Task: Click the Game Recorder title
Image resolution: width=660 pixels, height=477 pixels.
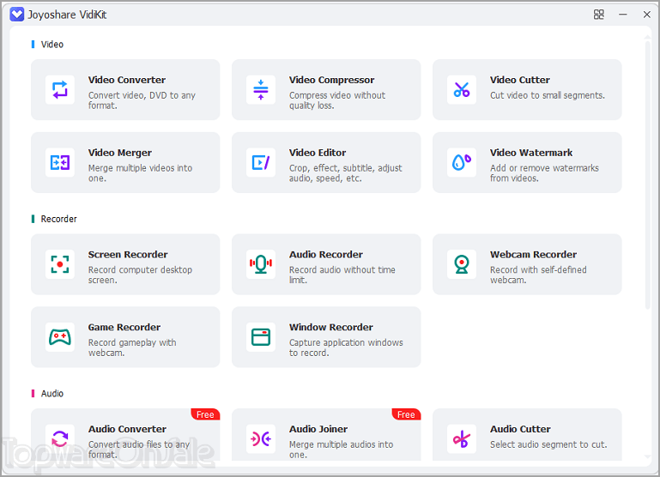Action: point(124,327)
